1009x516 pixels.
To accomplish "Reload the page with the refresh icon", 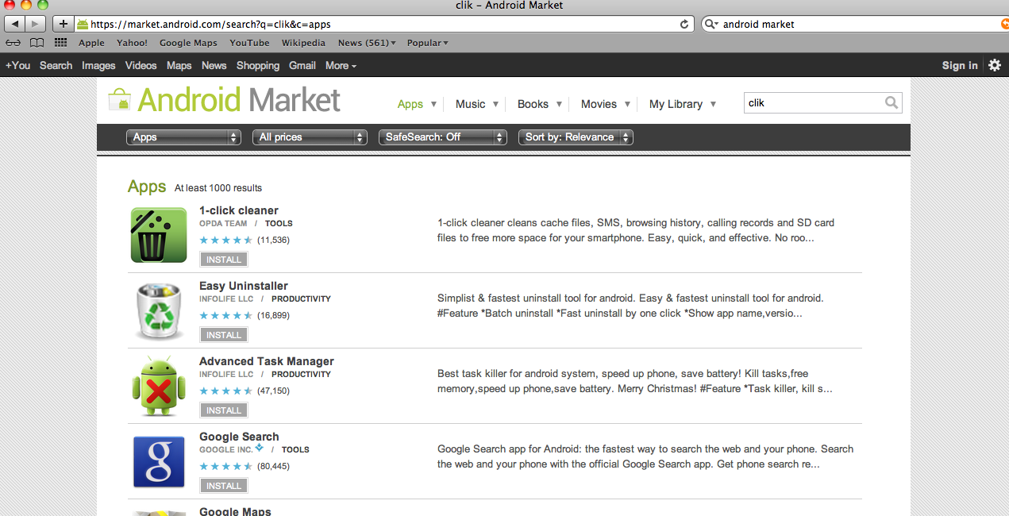I will (x=684, y=24).
